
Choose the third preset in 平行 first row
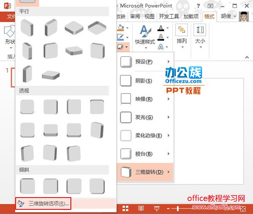(74, 28)
